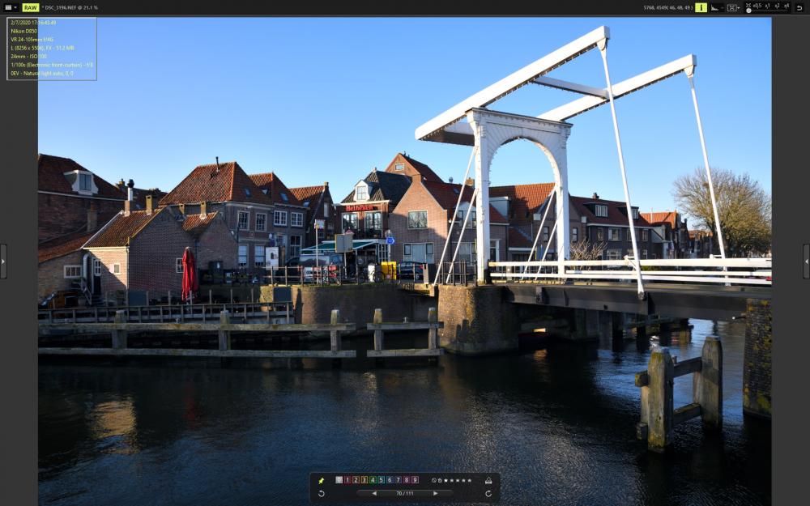This screenshot has height=506, width=810.
Task: Apply green label 4
Action: (x=373, y=479)
